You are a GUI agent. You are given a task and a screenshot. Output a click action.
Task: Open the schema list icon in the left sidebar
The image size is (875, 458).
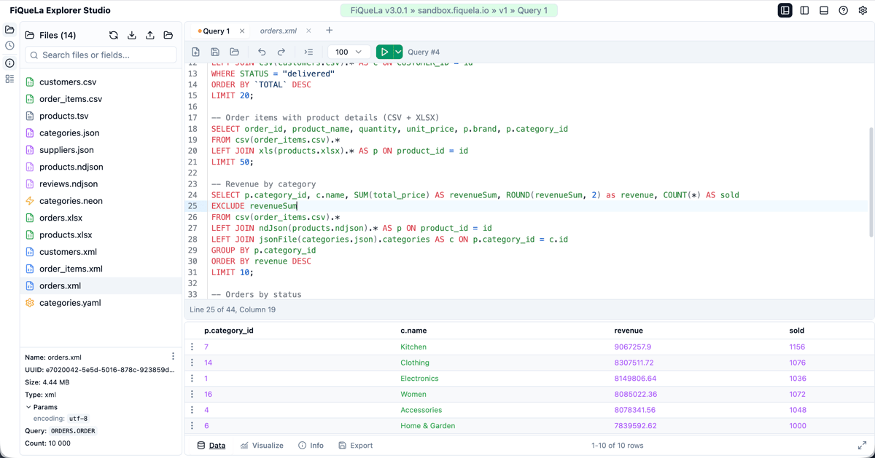click(9, 79)
